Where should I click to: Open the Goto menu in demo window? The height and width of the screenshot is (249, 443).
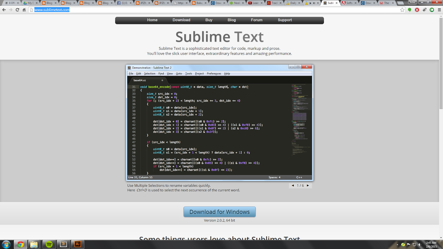(x=179, y=74)
